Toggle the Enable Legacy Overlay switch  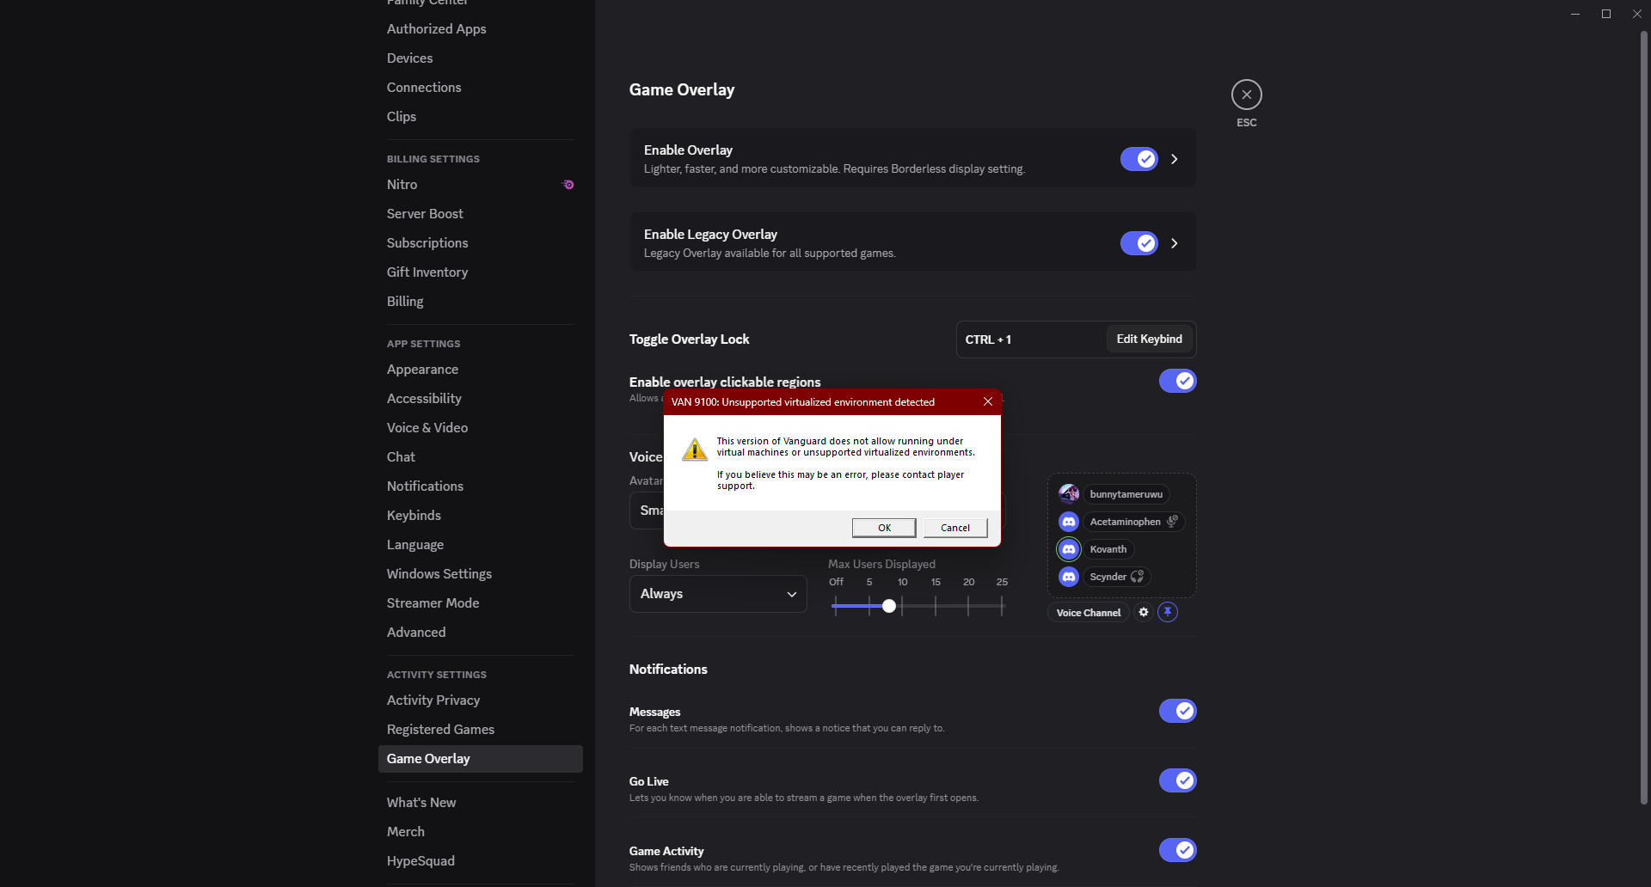1139,243
